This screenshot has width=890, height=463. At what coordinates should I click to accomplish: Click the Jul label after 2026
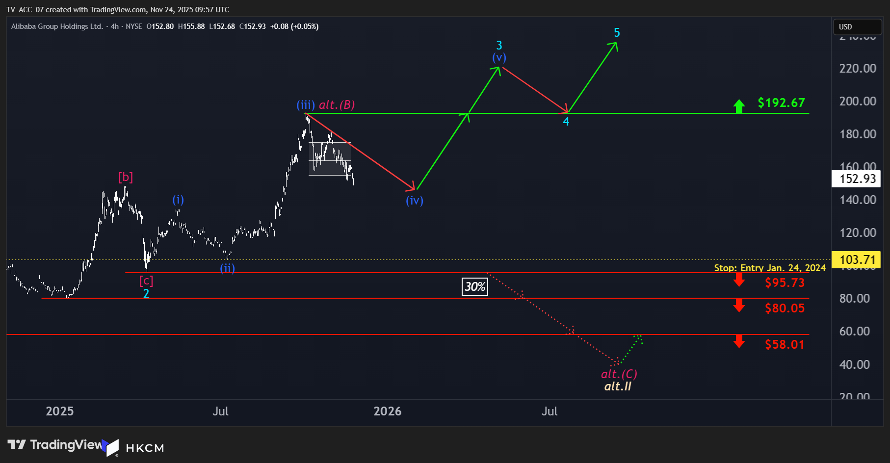coord(550,411)
